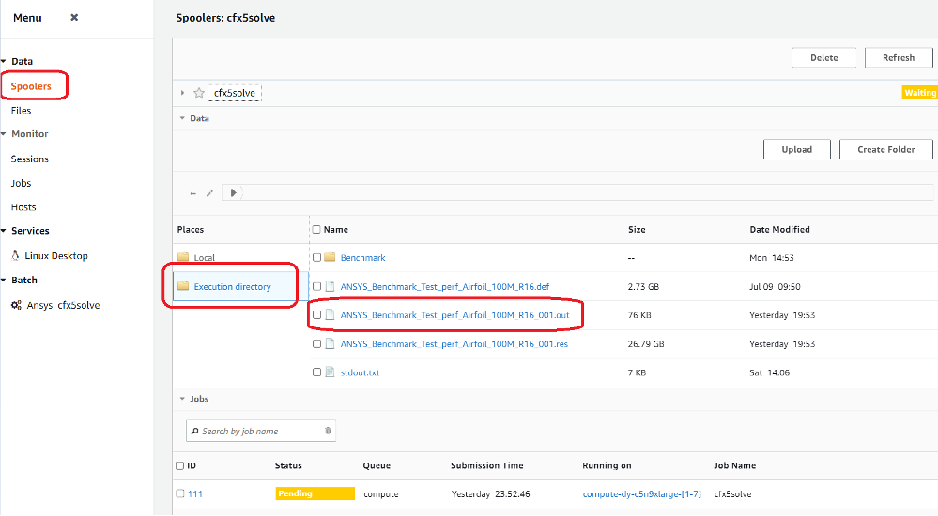Click the Local folder icon

click(183, 257)
